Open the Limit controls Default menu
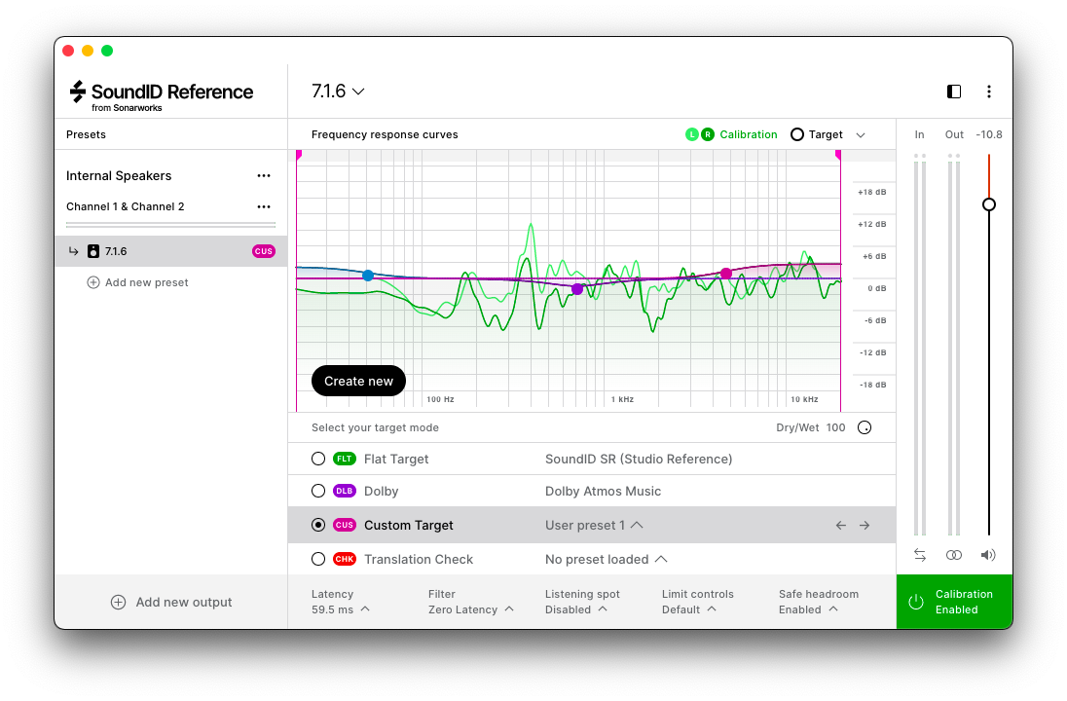The width and height of the screenshot is (1067, 701). pyautogui.click(x=697, y=603)
